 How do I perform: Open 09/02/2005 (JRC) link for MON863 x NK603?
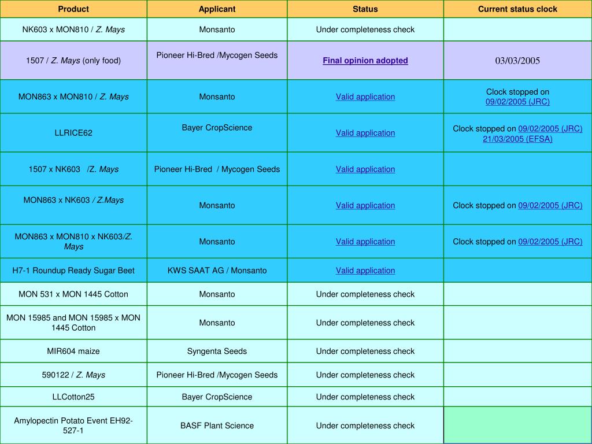click(550, 205)
